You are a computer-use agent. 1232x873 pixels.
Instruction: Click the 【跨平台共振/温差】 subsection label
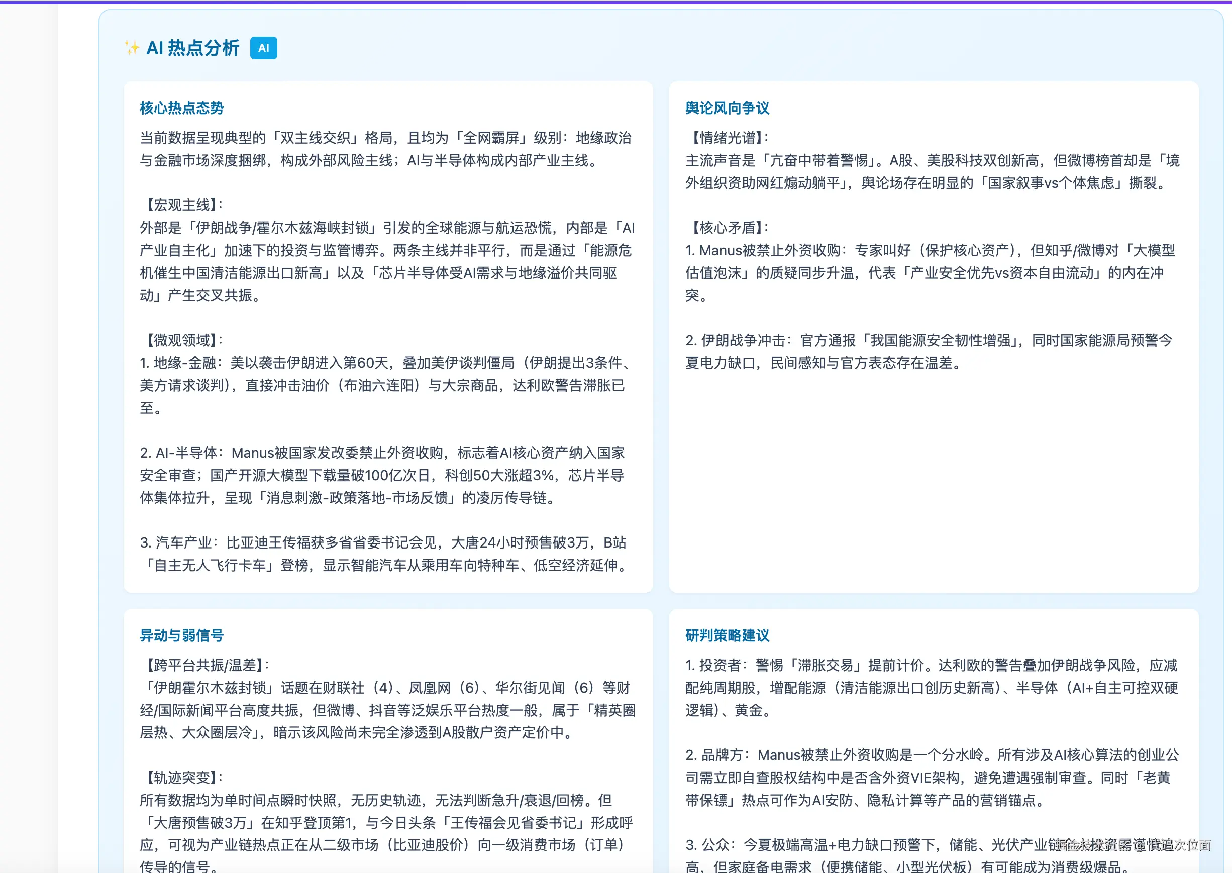coord(205,665)
